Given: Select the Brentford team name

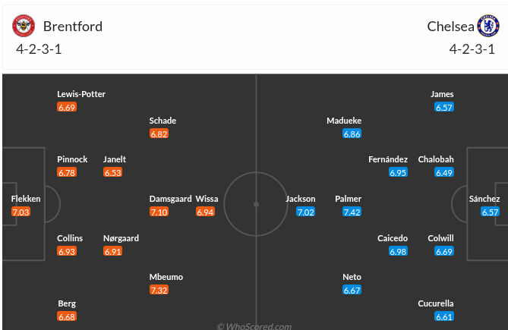Looking at the screenshot, I should pyautogui.click(x=73, y=27).
